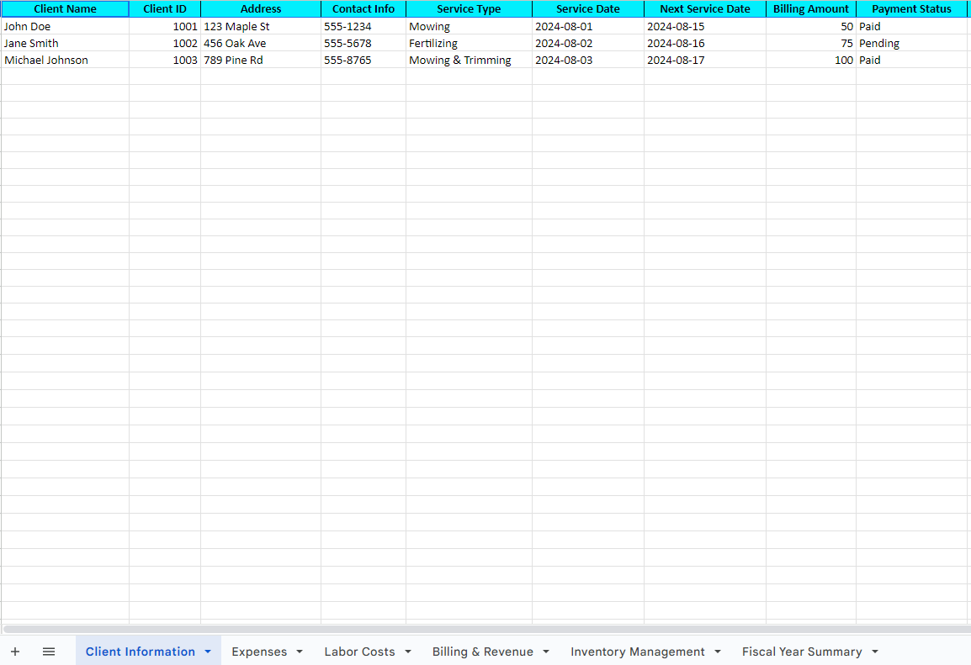The height and width of the screenshot is (665, 971).
Task: Click the Jane Smith cell
Action: pos(65,44)
